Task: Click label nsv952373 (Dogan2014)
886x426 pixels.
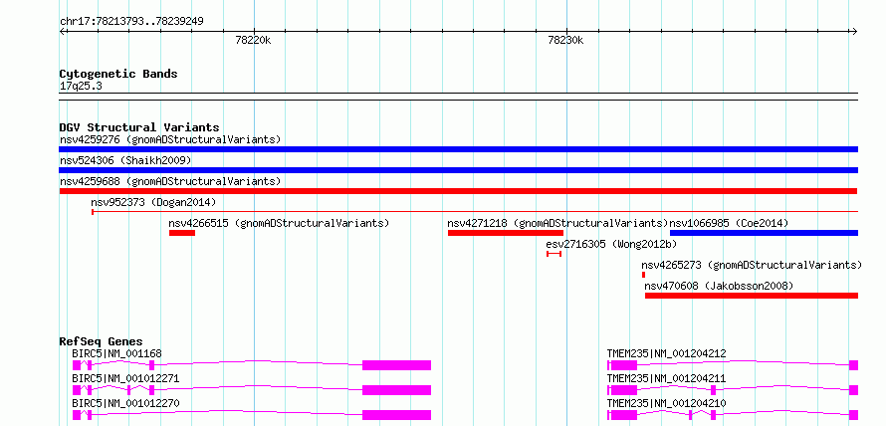Action: [x=153, y=202]
